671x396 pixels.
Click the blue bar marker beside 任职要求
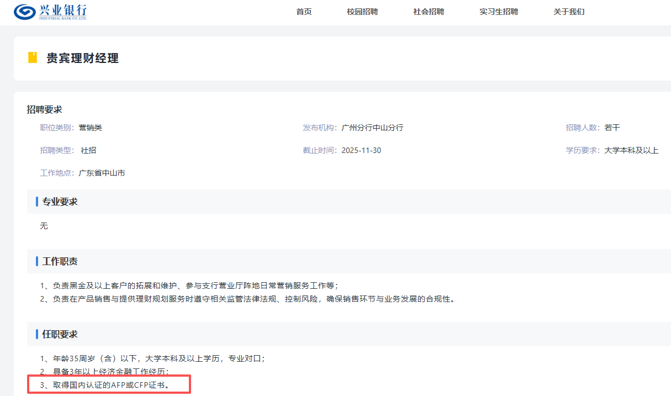[37, 334]
